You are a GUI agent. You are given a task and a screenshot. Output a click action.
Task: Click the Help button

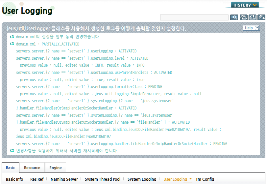pos(251,28)
